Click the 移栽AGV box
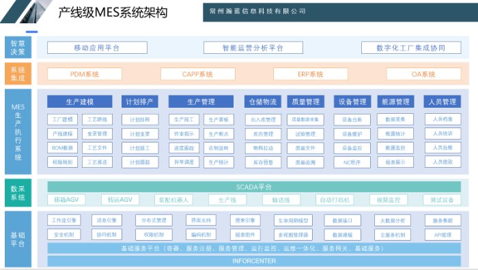The height and width of the screenshot is (270, 478). pyautogui.click(x=66, y=200)
